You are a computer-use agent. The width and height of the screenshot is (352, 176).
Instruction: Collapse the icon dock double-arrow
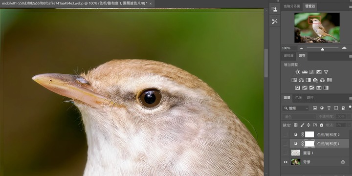[278, 1]
